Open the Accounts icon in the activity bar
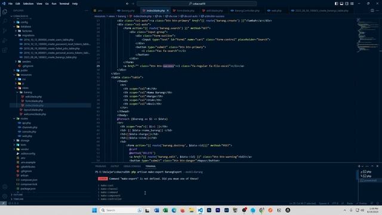 point(5,187)
